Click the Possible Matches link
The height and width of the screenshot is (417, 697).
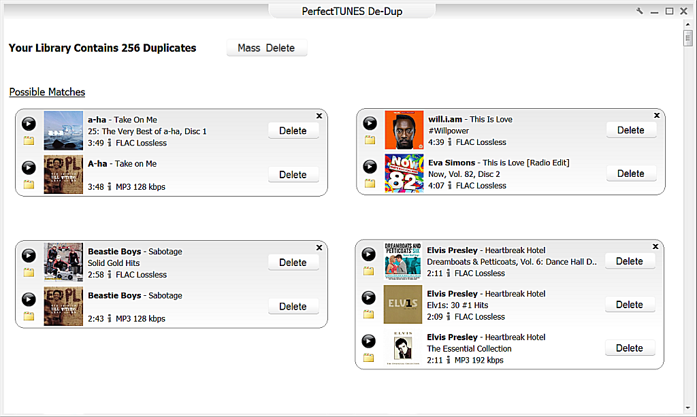[x=47, y=92]
